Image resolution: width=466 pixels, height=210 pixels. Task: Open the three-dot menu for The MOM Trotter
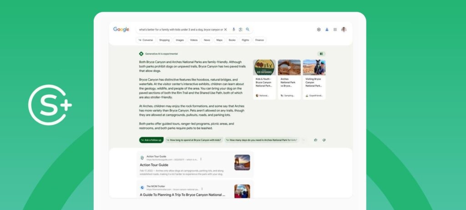(202, 189)
